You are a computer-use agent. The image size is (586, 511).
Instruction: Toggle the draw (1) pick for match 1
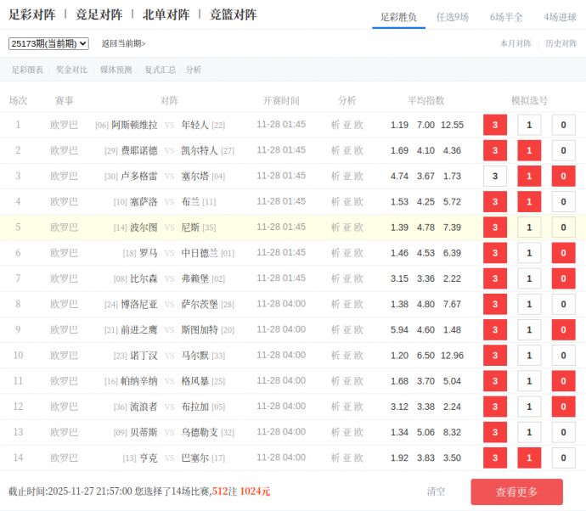click(x=529, y=125)
